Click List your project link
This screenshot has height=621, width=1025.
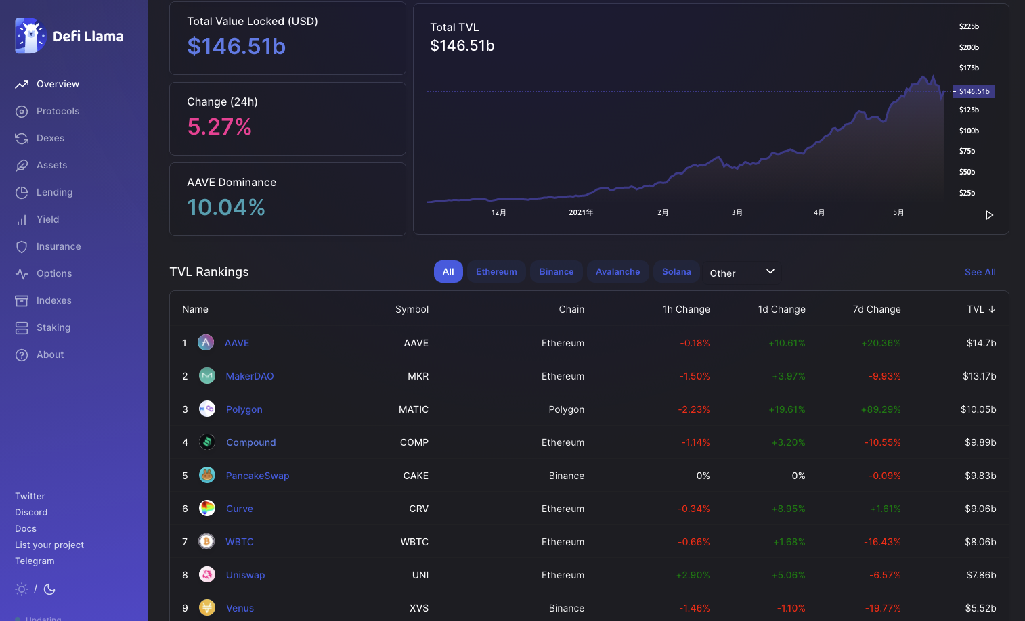click(49, 545)
